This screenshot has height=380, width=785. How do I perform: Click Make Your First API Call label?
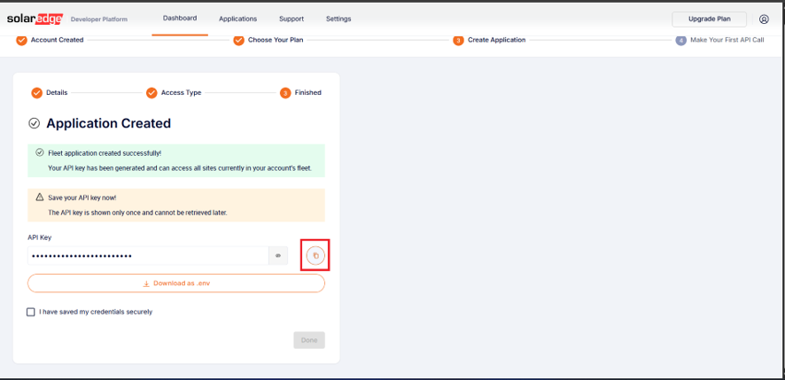coord(727,40)
